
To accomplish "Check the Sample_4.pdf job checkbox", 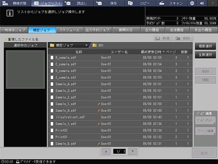I will (x=52, y=84).
